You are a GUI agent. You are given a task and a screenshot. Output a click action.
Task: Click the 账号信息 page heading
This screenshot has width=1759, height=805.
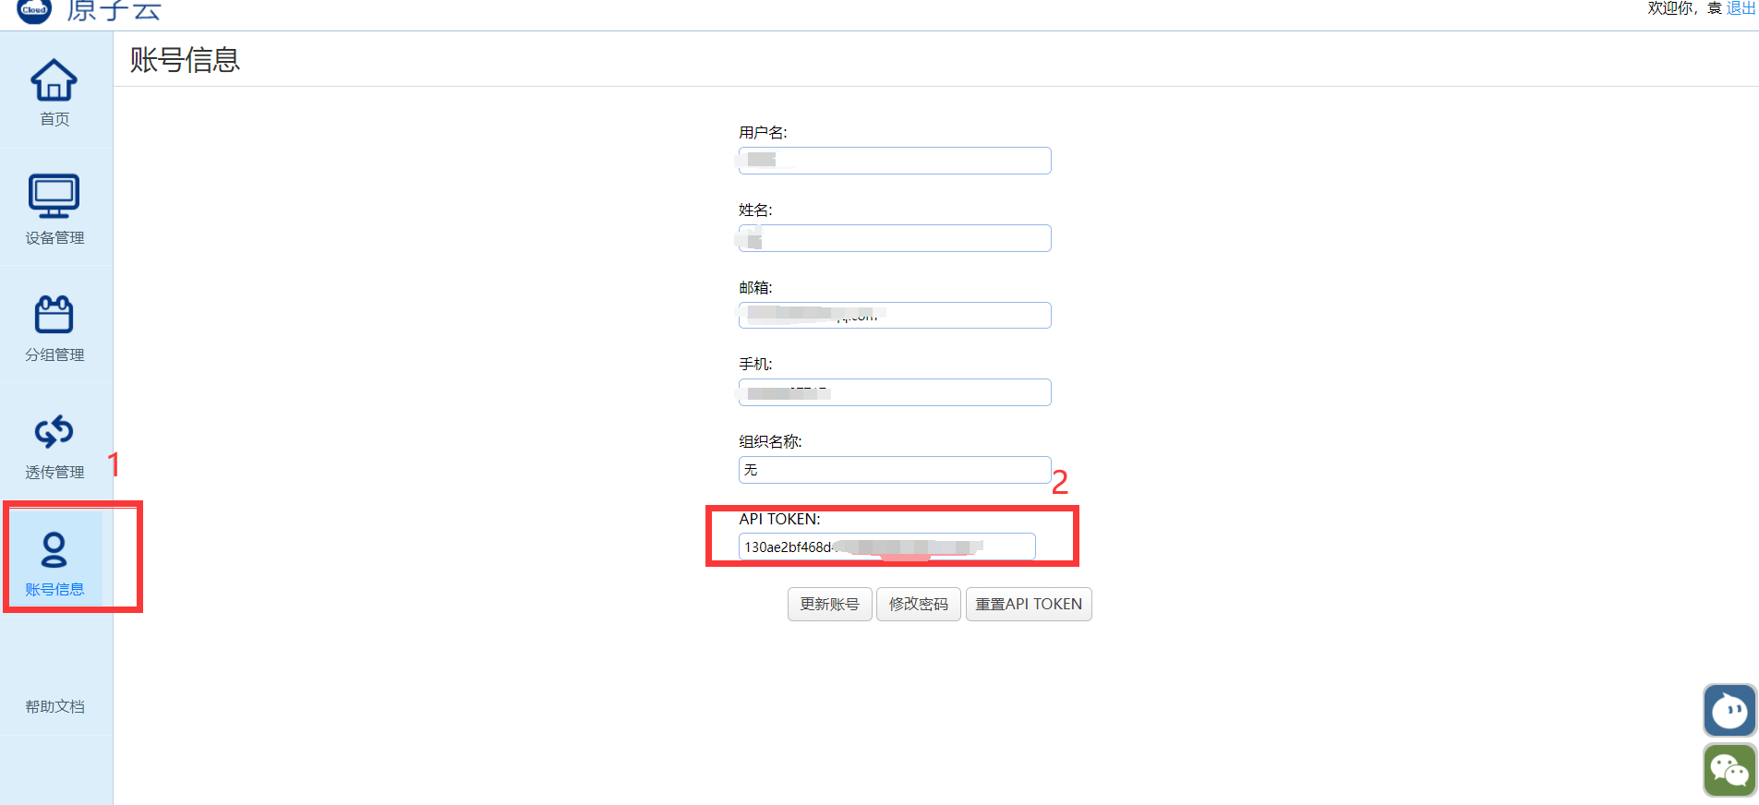point(185,60)
